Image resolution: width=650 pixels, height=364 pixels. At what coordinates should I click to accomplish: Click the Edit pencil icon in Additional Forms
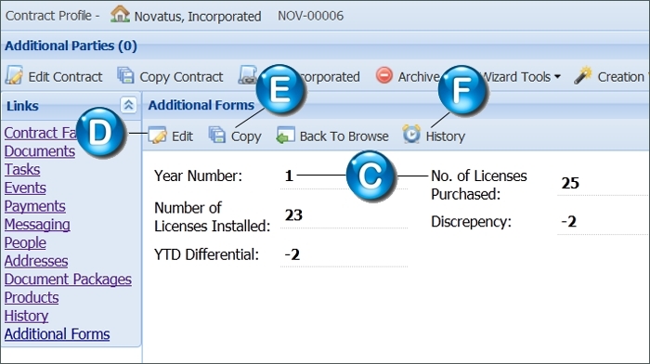pos(157,136)
